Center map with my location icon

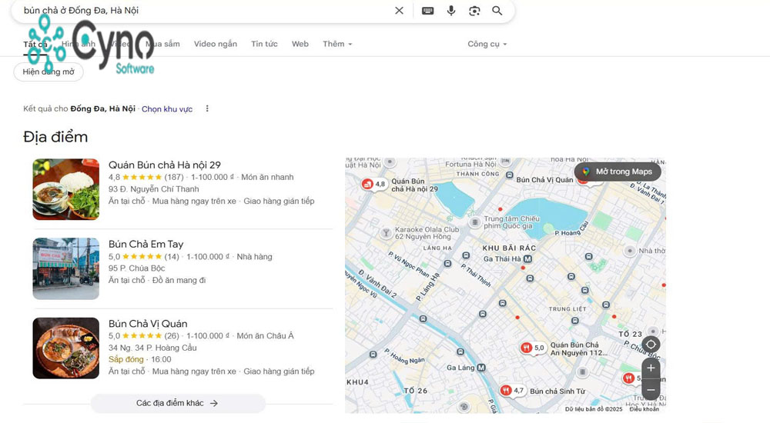[651, 345]
